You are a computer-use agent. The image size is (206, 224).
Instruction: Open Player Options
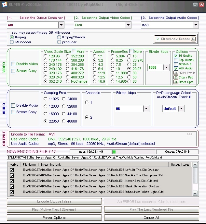(x=54, y=218)
